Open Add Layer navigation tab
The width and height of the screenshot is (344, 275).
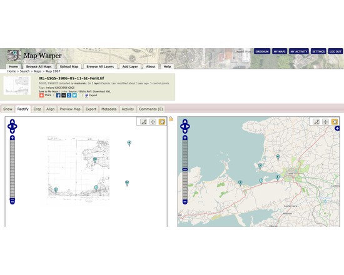coord(130,66)
